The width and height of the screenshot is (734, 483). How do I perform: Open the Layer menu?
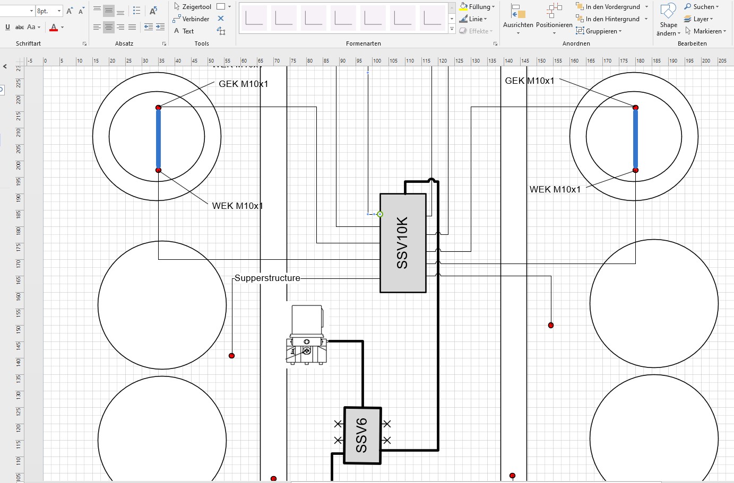pyautogui.click(x=698, y=19)
